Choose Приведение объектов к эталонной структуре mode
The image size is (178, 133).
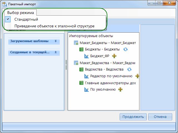point(54,26)
